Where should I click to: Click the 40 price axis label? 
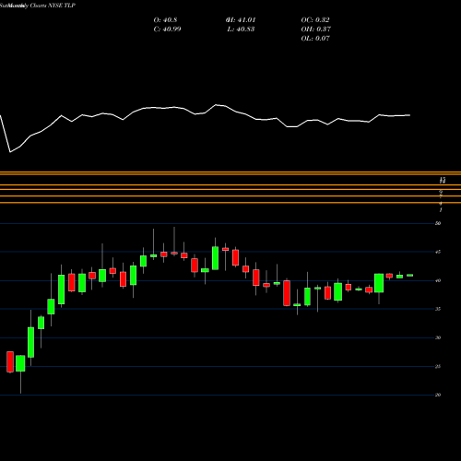(x=438, y=280)
